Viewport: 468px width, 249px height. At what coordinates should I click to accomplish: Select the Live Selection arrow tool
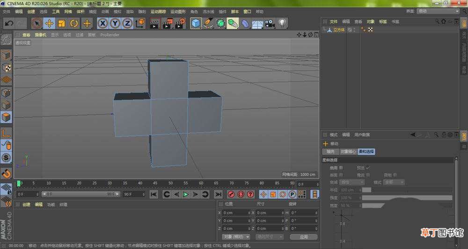tap(37, 23)
